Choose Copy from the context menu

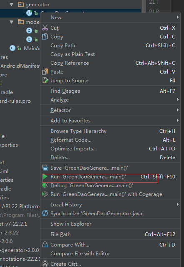(111, 37)
